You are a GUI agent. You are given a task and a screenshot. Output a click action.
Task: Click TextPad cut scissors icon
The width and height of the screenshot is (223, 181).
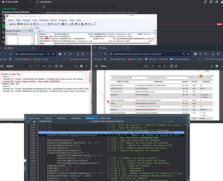tap(31, 24)
